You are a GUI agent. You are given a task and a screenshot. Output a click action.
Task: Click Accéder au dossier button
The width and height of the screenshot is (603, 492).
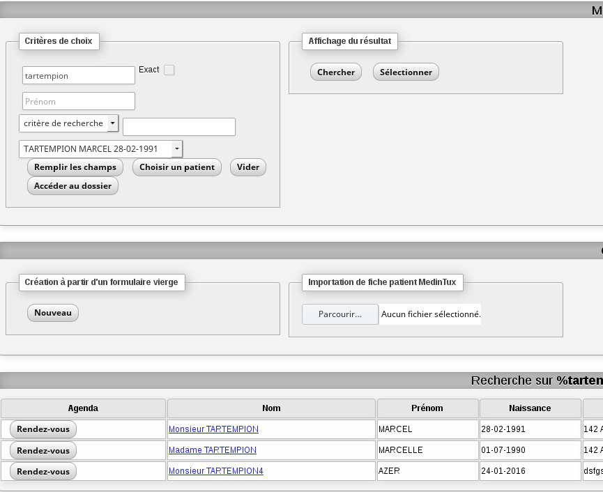(72, 186)
